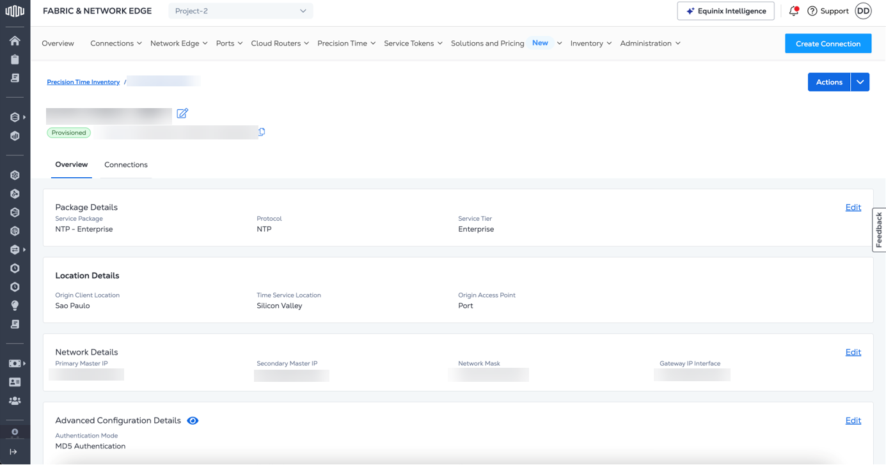Select the Overview tab
The width and height of the screenshot is (886, 465).
point(72,165)
